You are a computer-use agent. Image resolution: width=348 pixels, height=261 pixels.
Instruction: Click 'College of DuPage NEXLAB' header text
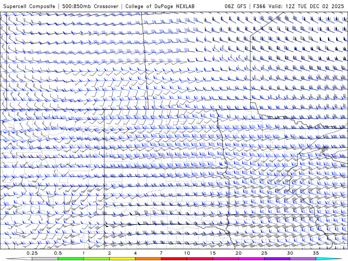[x=160, y=7]
